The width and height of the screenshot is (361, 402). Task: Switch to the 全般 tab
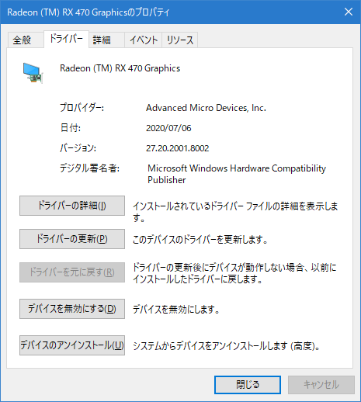point(26,40)
